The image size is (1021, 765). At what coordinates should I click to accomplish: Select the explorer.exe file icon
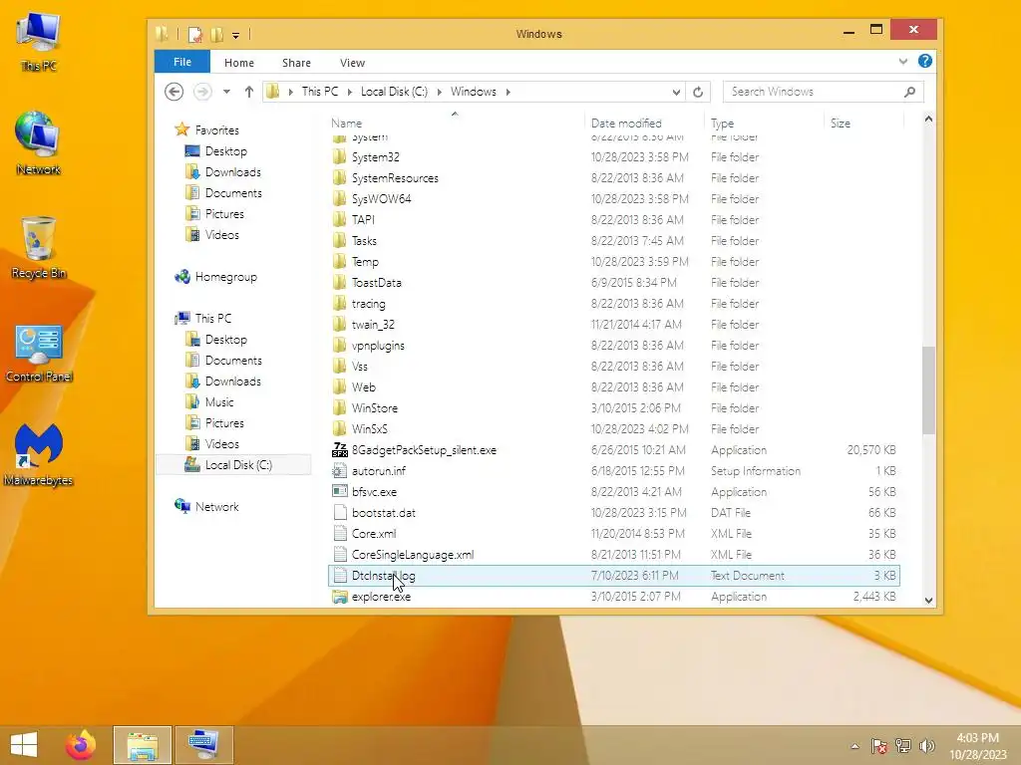pos(340,597)
